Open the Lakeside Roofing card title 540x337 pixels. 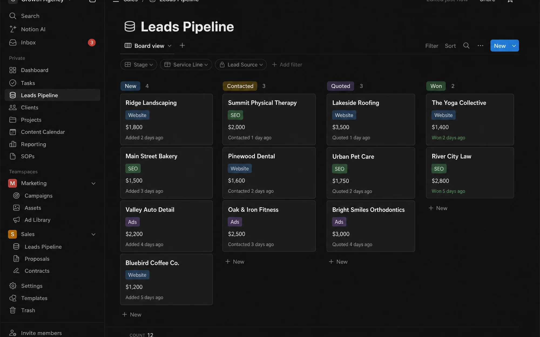[356, 103]
